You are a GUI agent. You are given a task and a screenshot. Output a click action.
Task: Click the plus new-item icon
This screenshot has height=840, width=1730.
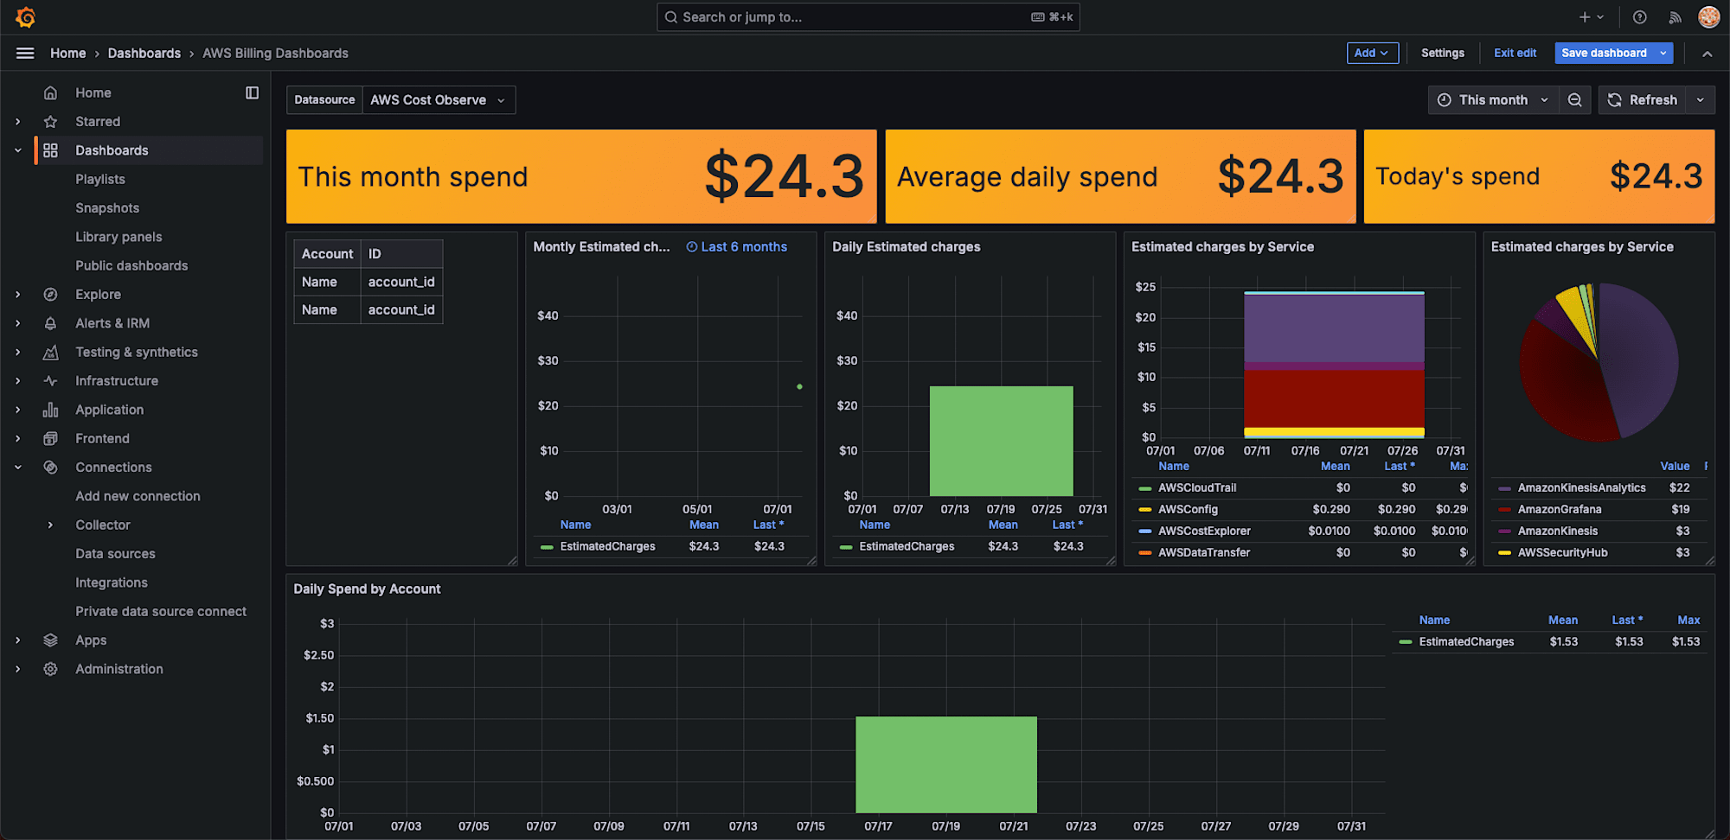click(x=1584, y=17)
